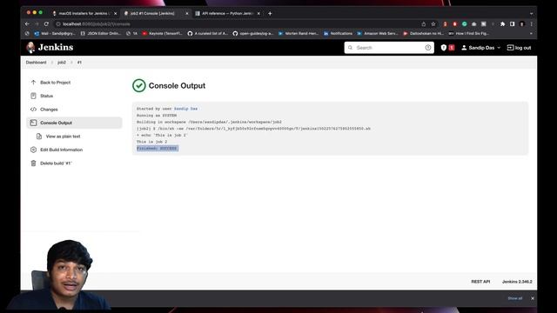Open the #1 build breadcrumb
The image size is (557, 313).
coord(79,62)
